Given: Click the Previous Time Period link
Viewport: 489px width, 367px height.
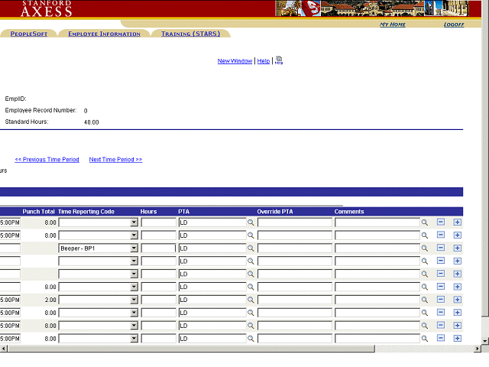Looking at the screenshot, I should click(47, 160).
